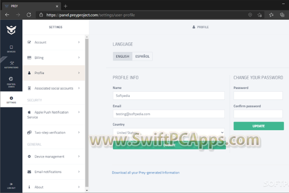Click the Associated social accounts badge icon
The image size is (289, 193).
tap(29, 88)
